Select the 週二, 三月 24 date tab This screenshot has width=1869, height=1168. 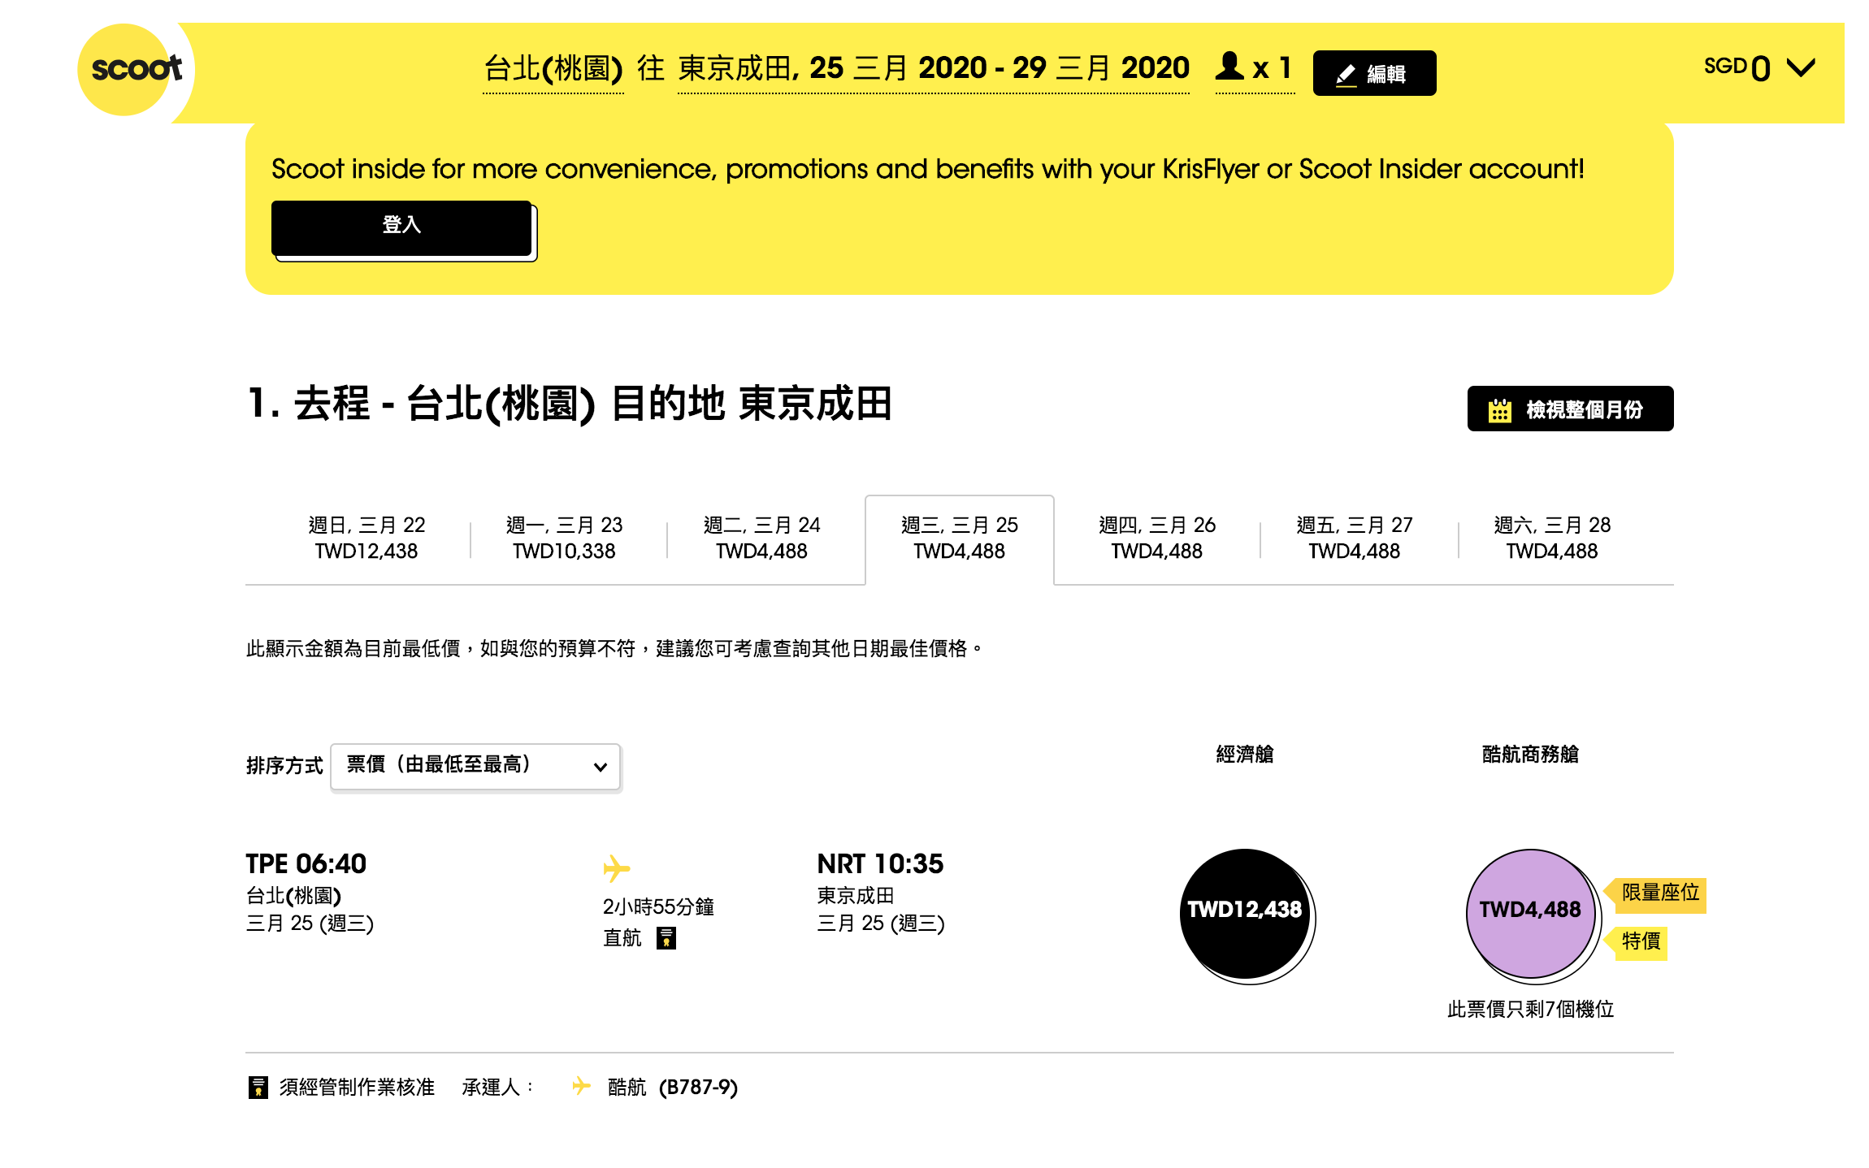761,538
